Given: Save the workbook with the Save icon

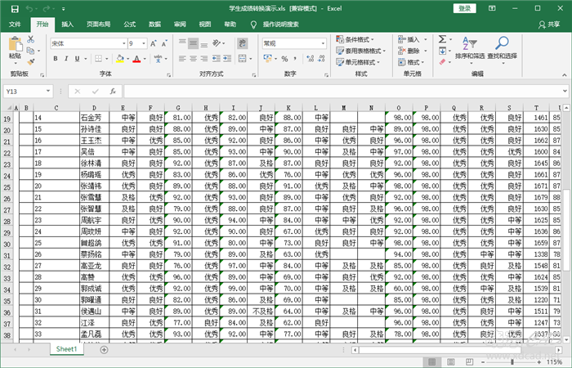Looking at the screenshot, I should [15, 9].
